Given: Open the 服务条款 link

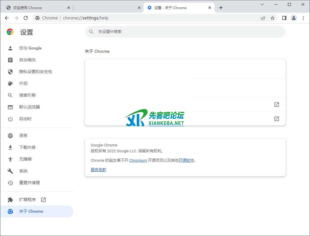Looking at the screenshot, I should point(98,170).
